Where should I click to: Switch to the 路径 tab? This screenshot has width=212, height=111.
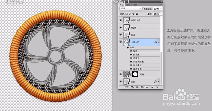135,5
